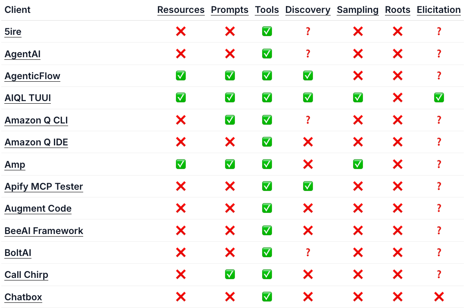Click the green Prompts checkmark for AIQL TUUI

point(230,98)
